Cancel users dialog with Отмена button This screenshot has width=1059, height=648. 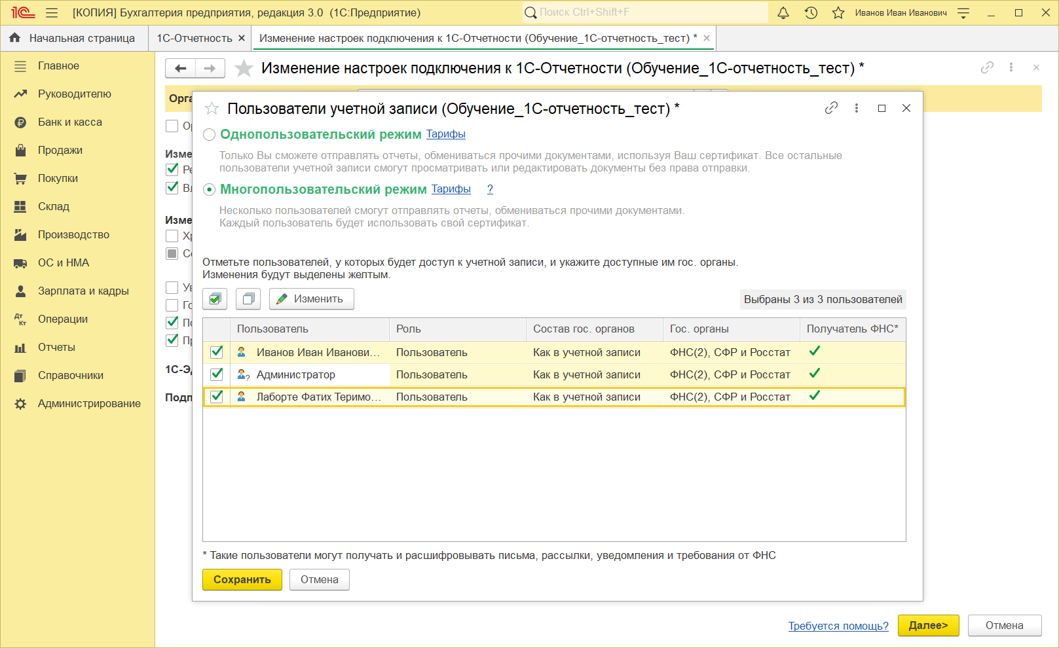pos(320,579)
